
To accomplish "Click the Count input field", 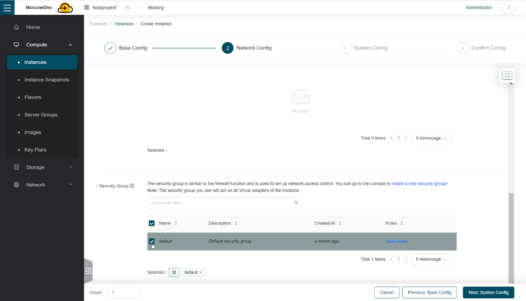I will click(124, 293).
